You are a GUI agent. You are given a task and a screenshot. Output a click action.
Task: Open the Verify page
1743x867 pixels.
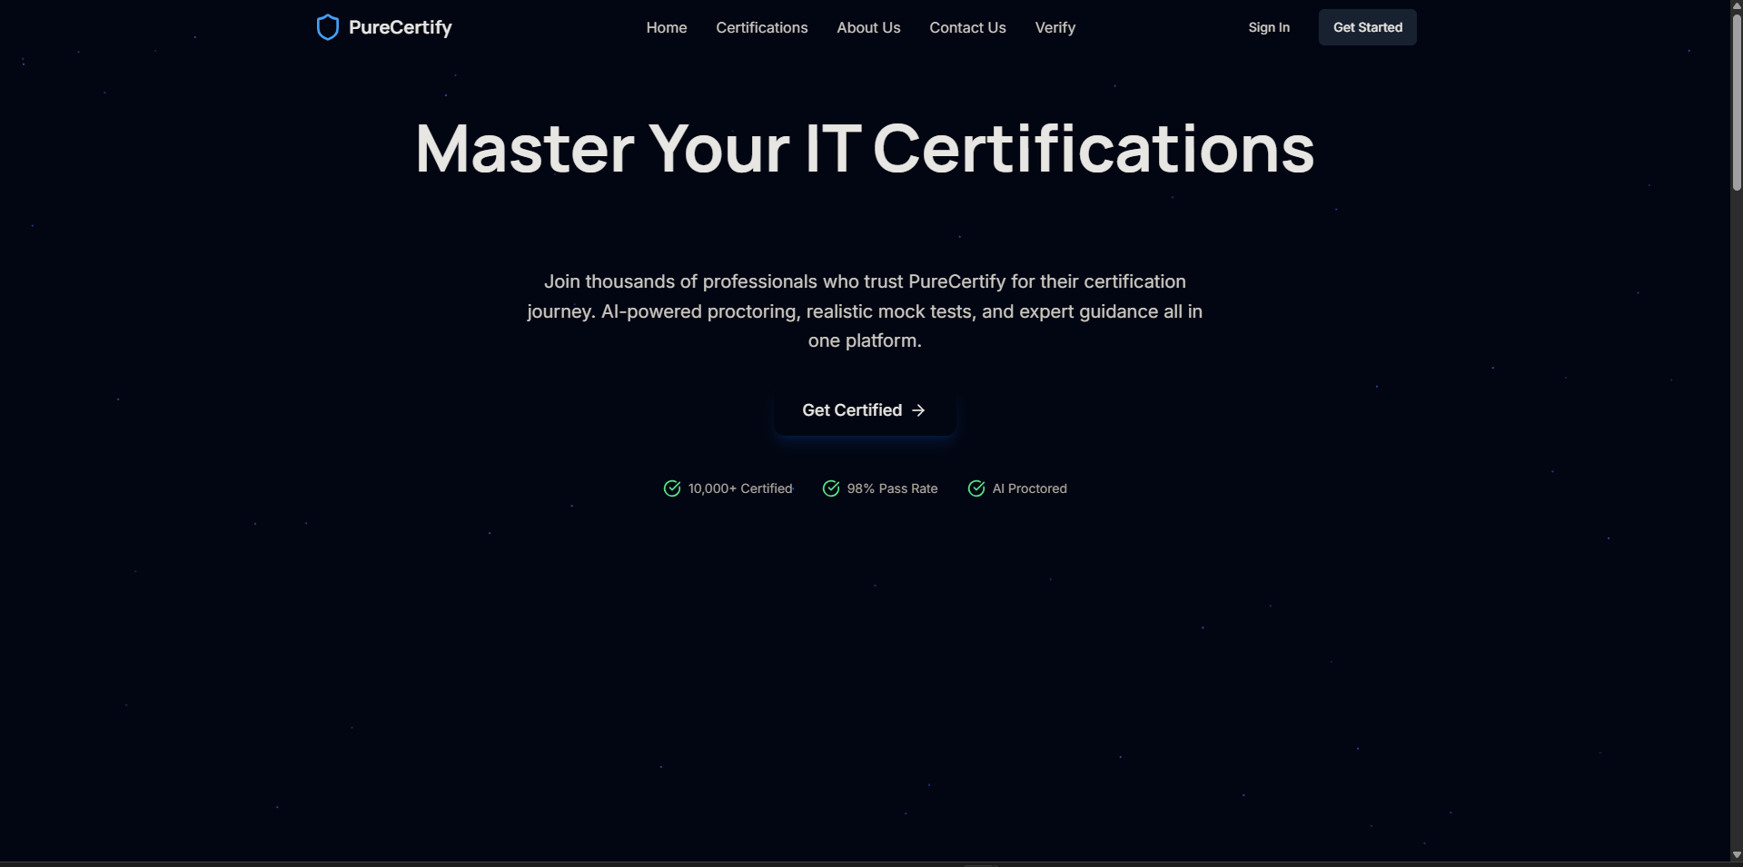point(1055,27)
